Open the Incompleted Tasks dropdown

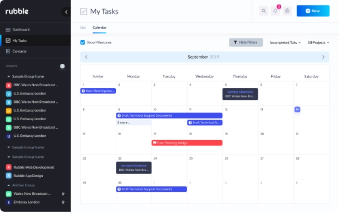coord(285,43)
